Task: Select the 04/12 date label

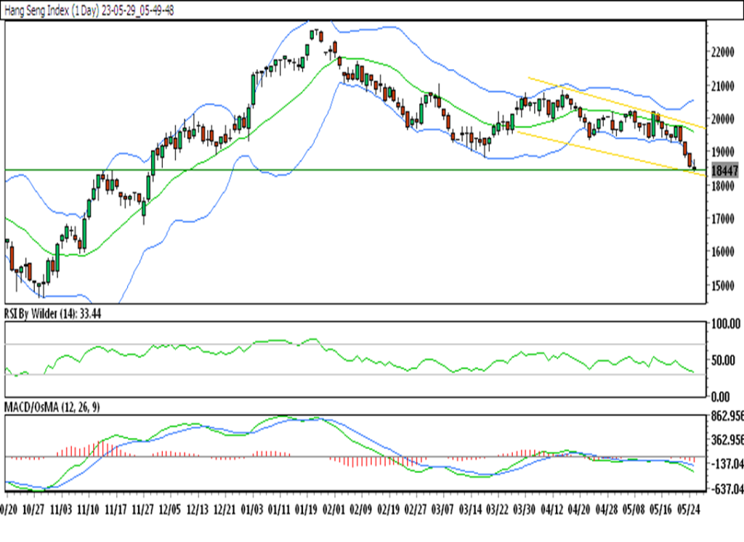Action: tap(552, 510)
